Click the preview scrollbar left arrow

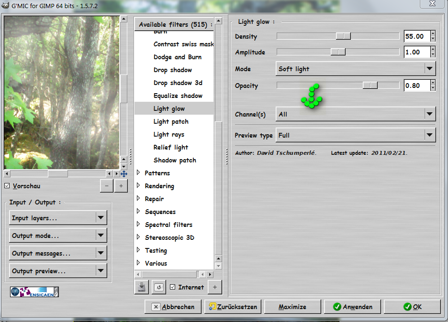pos(7,173)
